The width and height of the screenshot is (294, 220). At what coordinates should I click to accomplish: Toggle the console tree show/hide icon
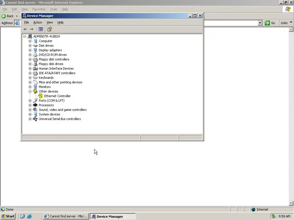41,30
